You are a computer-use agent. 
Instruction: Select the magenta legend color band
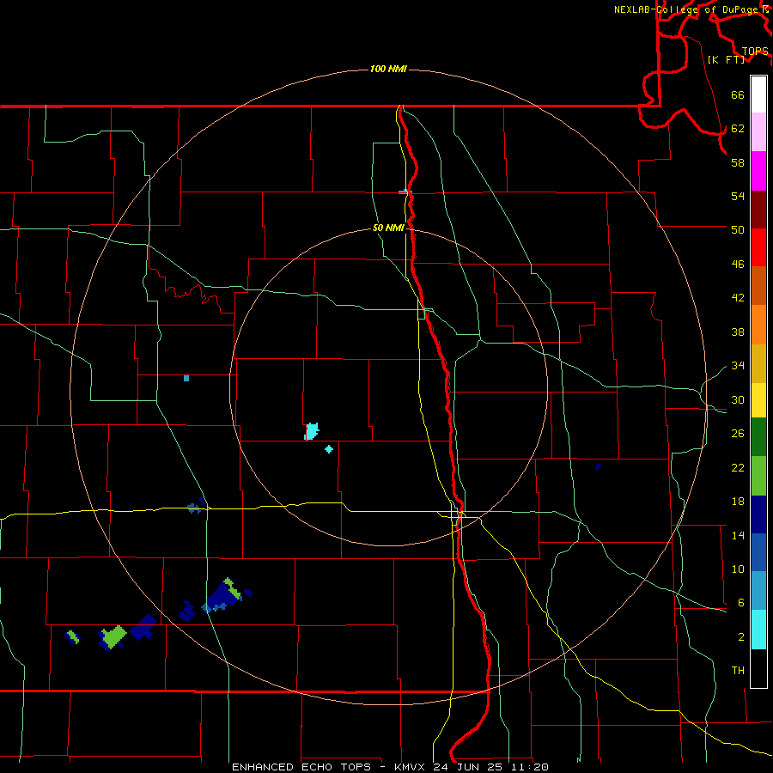tap(758, 171)
